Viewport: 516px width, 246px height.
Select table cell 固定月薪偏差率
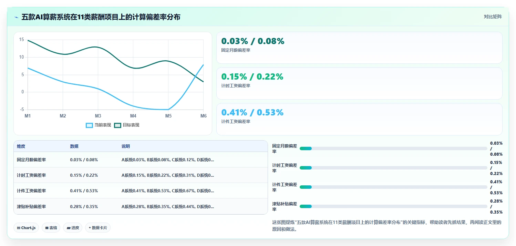pyautogui.click(x=31, y=160)
